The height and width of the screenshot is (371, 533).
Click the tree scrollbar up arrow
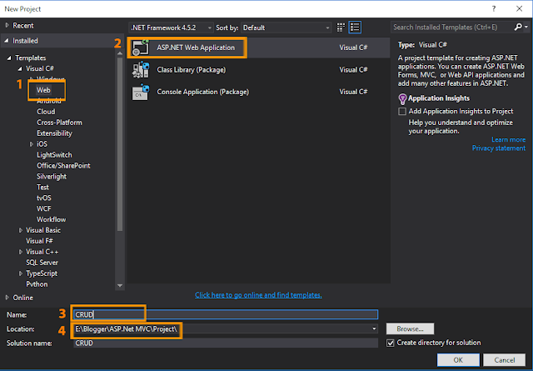point(120,53)
